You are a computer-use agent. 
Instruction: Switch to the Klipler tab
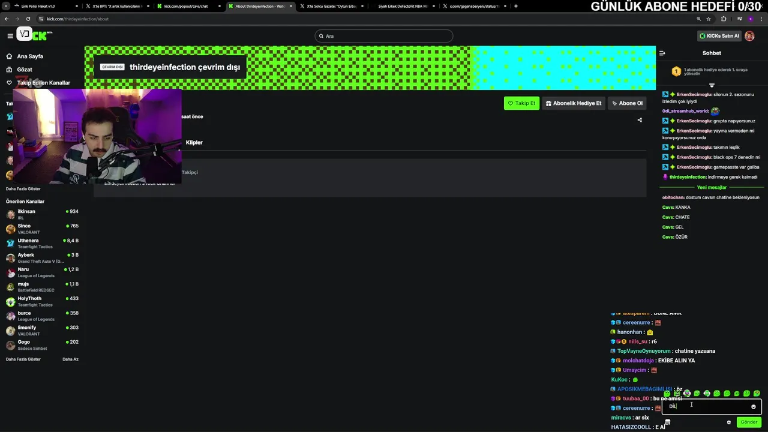tap(194, 142)
